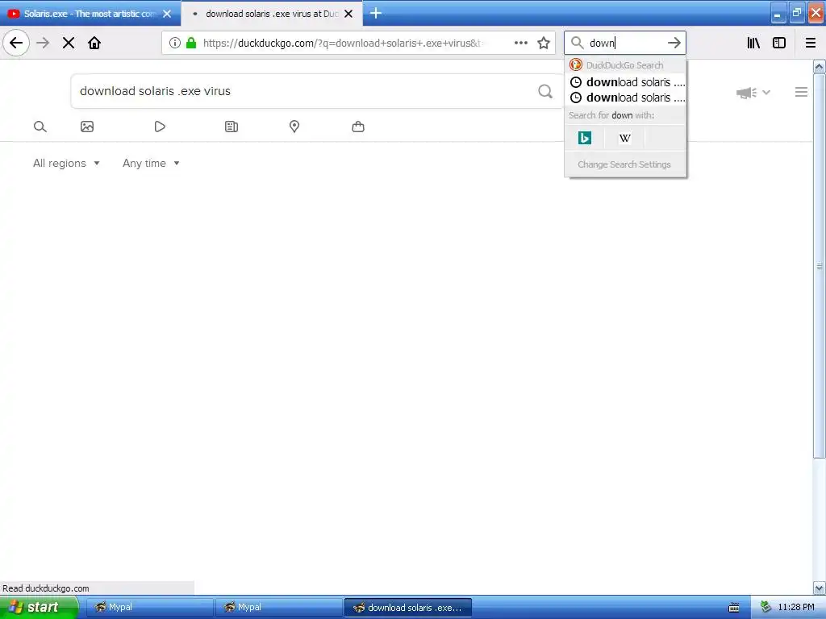826x619 pixels.
Task: Expand the Any time filter dropdown
Action: (151, 163)
